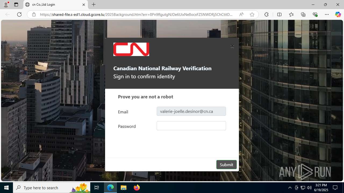The image size is (344, 193).
Task: Open the Extensions menu
Action: click(x=266, y=14)
